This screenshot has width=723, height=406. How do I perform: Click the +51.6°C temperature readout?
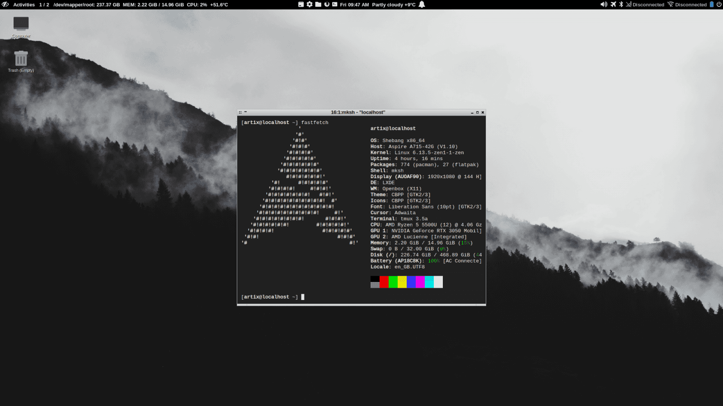click(x=219, y=5)
